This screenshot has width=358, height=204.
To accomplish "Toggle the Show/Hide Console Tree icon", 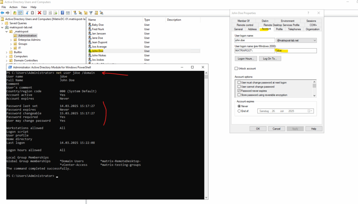I will click(20, 13).
